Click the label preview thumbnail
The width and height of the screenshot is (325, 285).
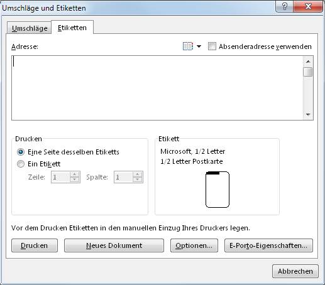[218, 190]
